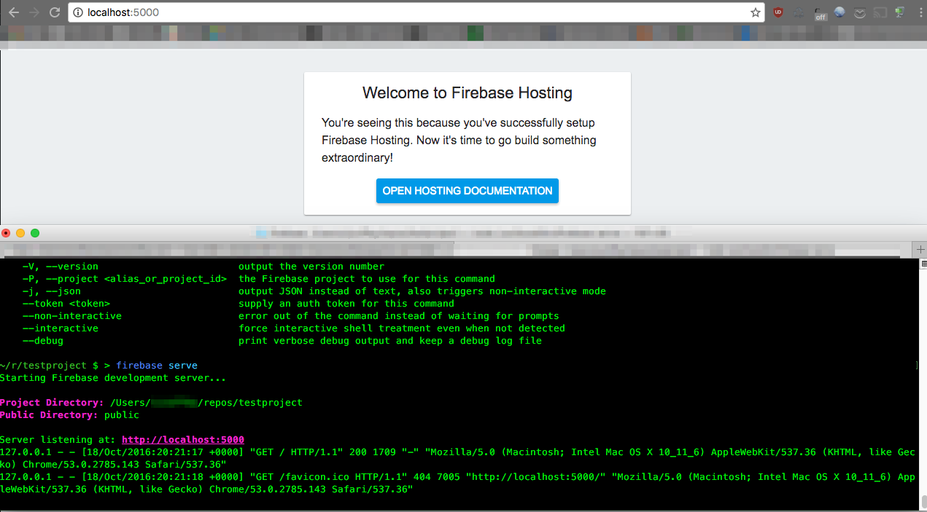Open the extension showing the 'off' badge
Image resolution: width=927 pixels, height=512 pixels.
click(x=820, y=13)
